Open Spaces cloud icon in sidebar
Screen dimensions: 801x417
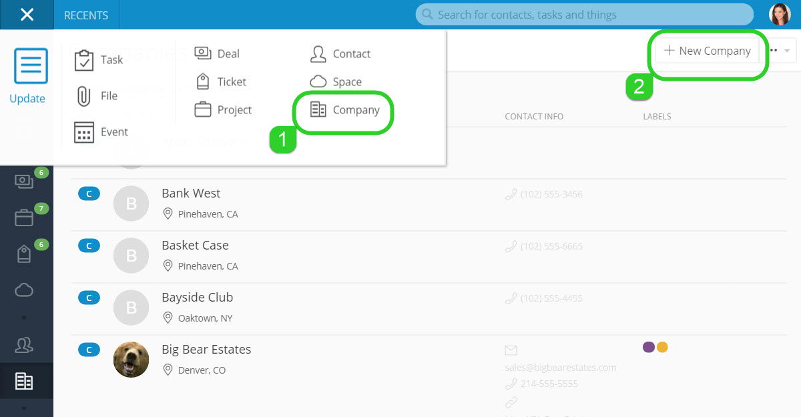pos(24,290)
